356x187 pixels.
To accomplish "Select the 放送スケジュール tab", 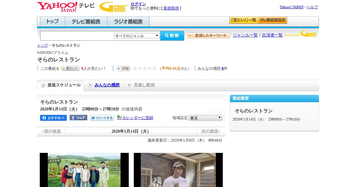I will tap(60, 85).
